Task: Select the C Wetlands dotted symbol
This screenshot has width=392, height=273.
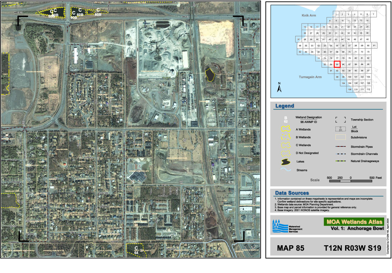Action: click(286, 145)
